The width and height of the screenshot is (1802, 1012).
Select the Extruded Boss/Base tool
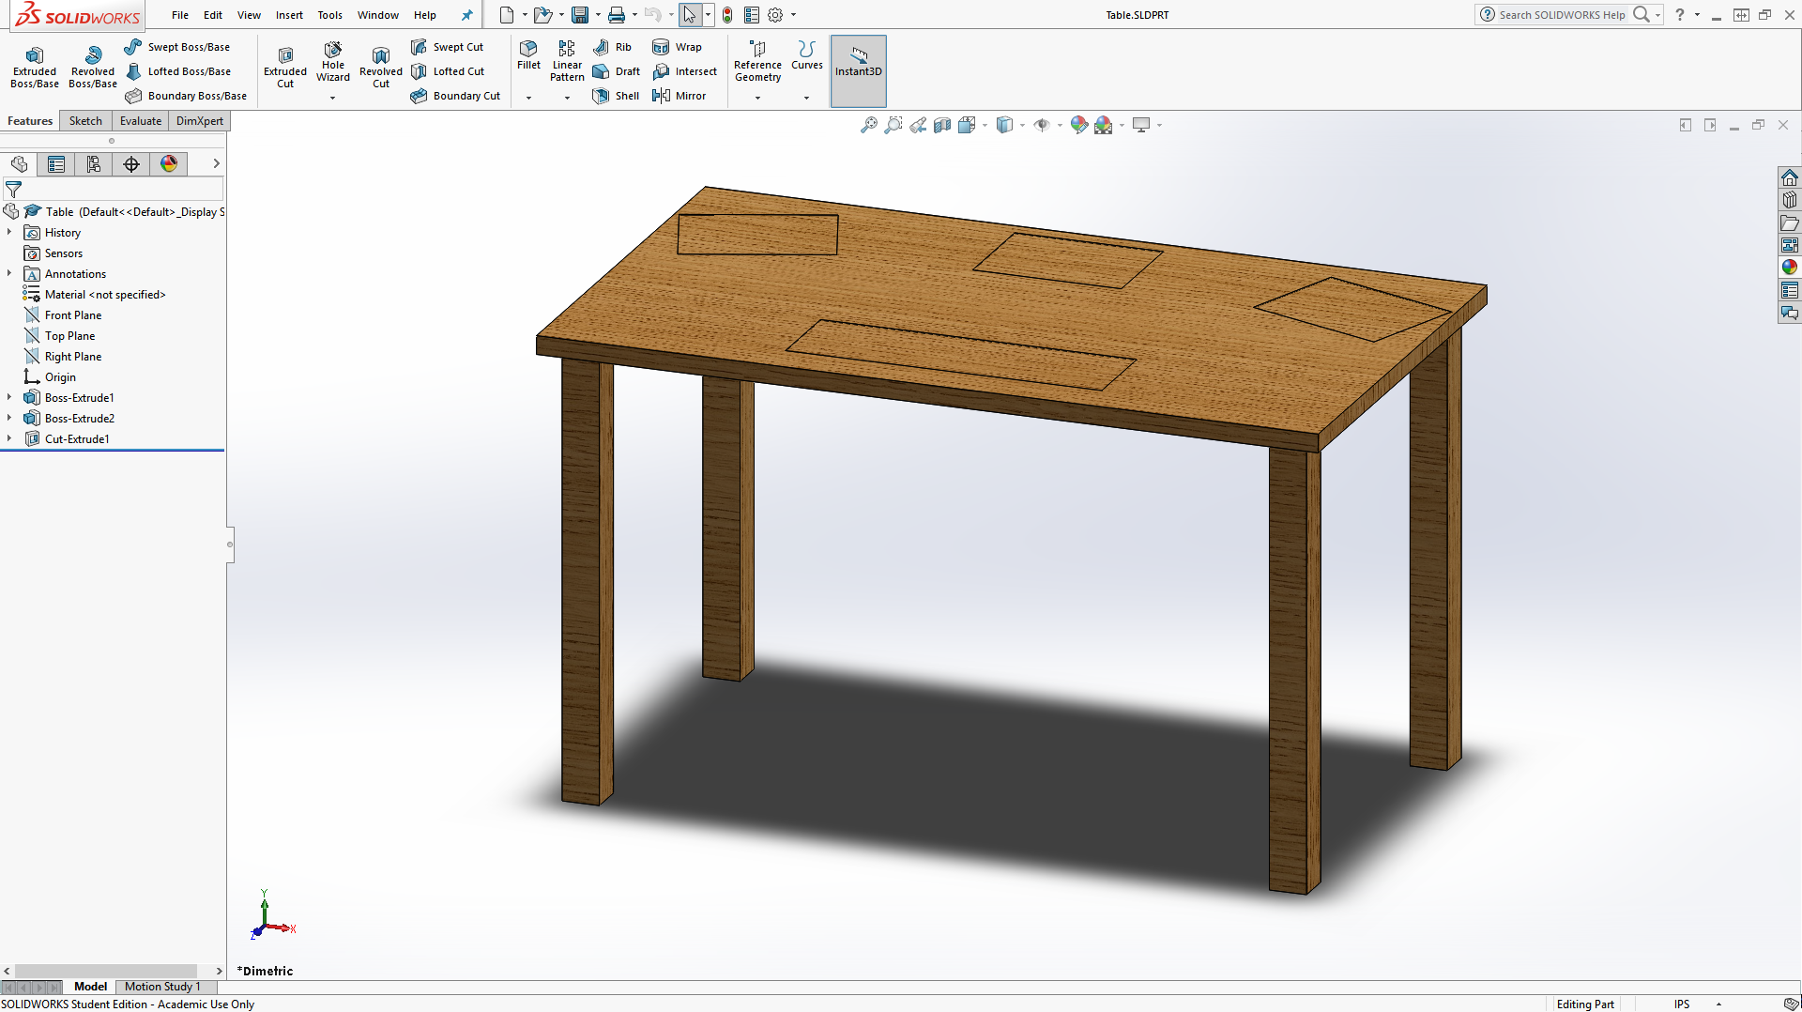point(35,67)
